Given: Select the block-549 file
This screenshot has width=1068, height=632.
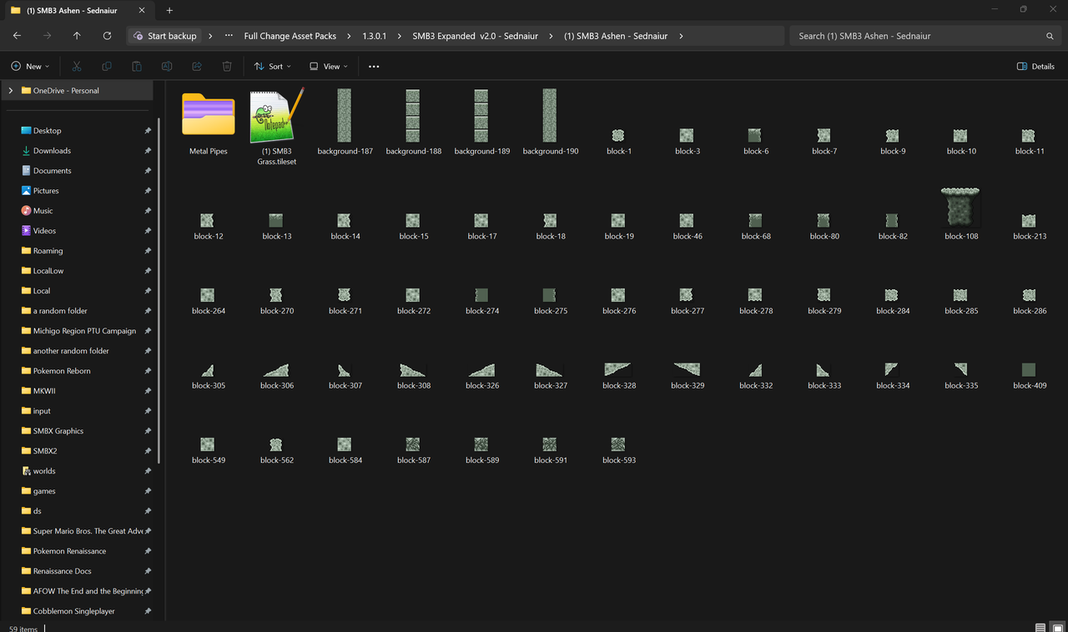Looking at the screenshot, I should coord(208,449).
